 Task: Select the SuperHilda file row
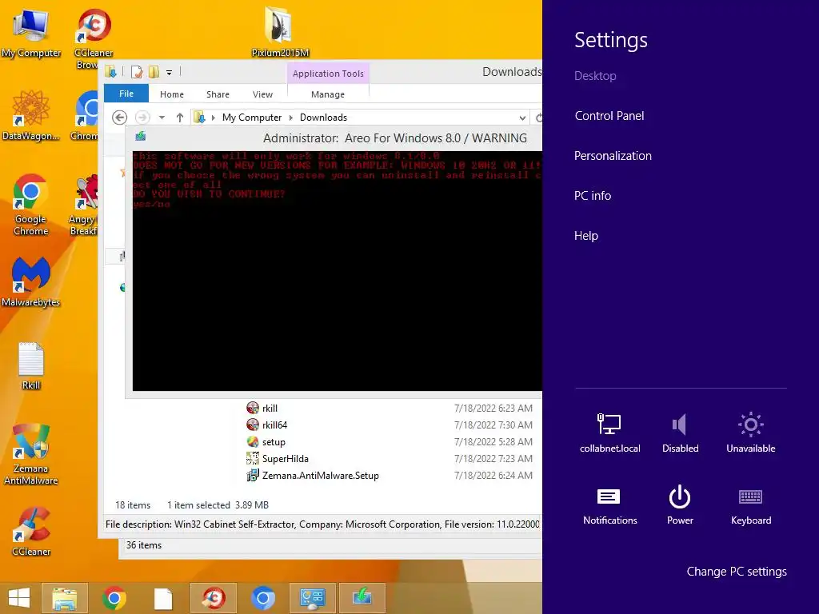390,458
